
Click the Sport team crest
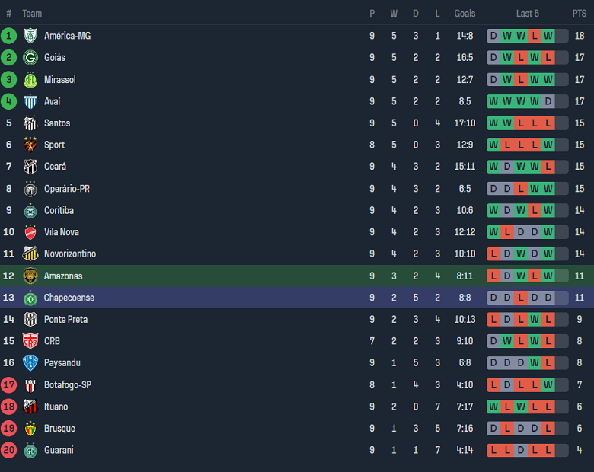click(x=30, y=145)
